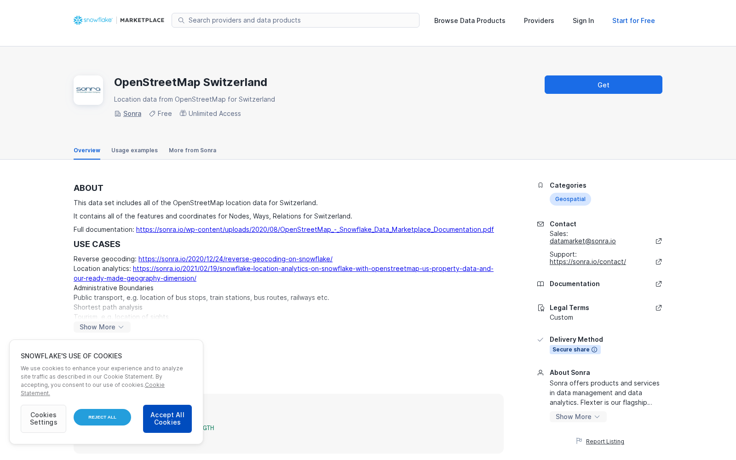736x460 pixels.
Task: Click the Secure share info icon
Action: [594, 350]
